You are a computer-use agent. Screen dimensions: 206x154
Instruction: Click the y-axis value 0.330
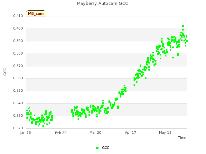[18, 116]
